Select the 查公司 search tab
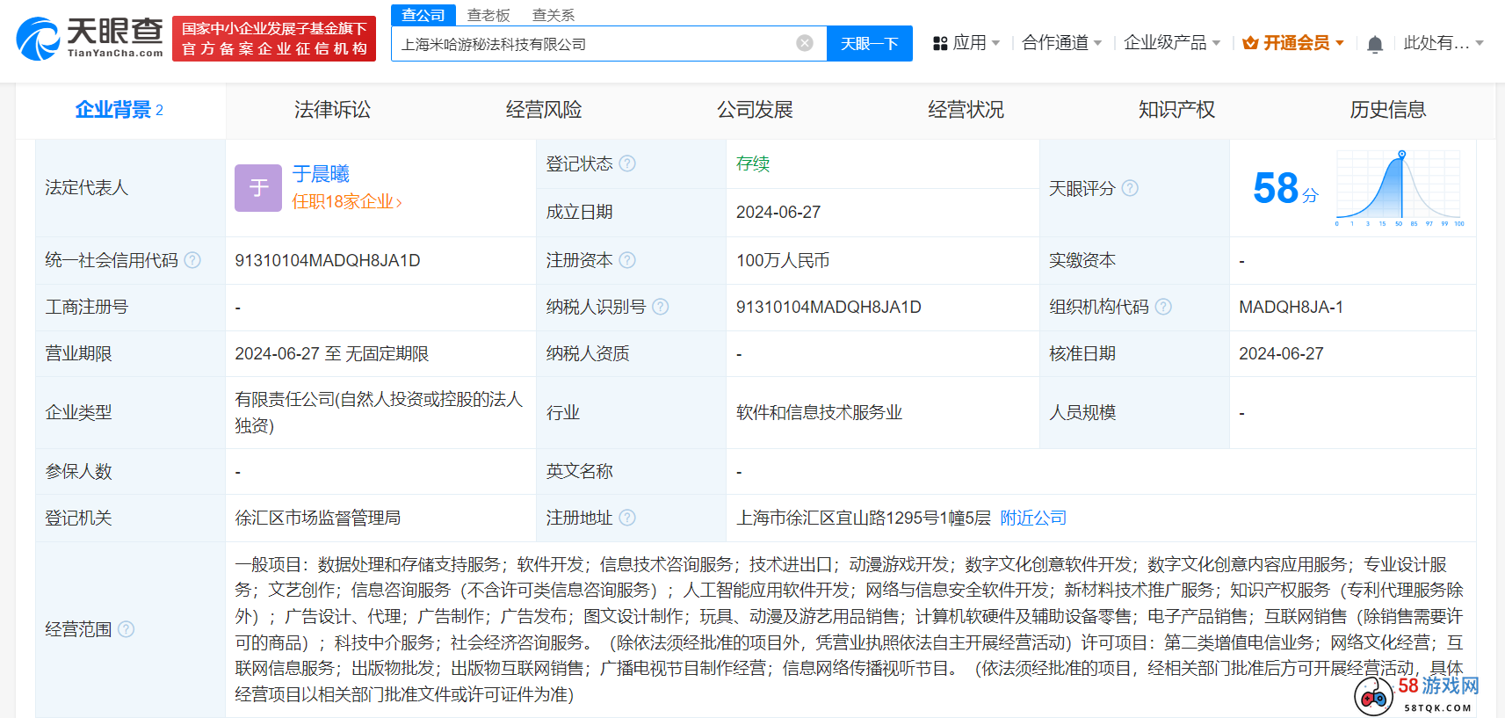The image size is (1505, 718). click(423, 15)
